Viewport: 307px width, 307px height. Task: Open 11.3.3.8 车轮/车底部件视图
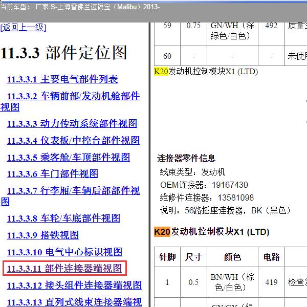click(63, 218)
